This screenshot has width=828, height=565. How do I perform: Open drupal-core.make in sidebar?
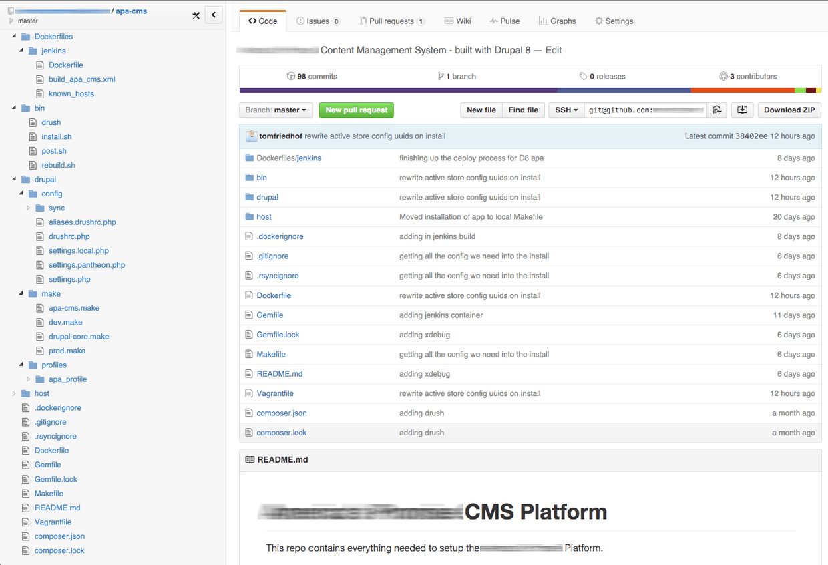coord(79,337)
